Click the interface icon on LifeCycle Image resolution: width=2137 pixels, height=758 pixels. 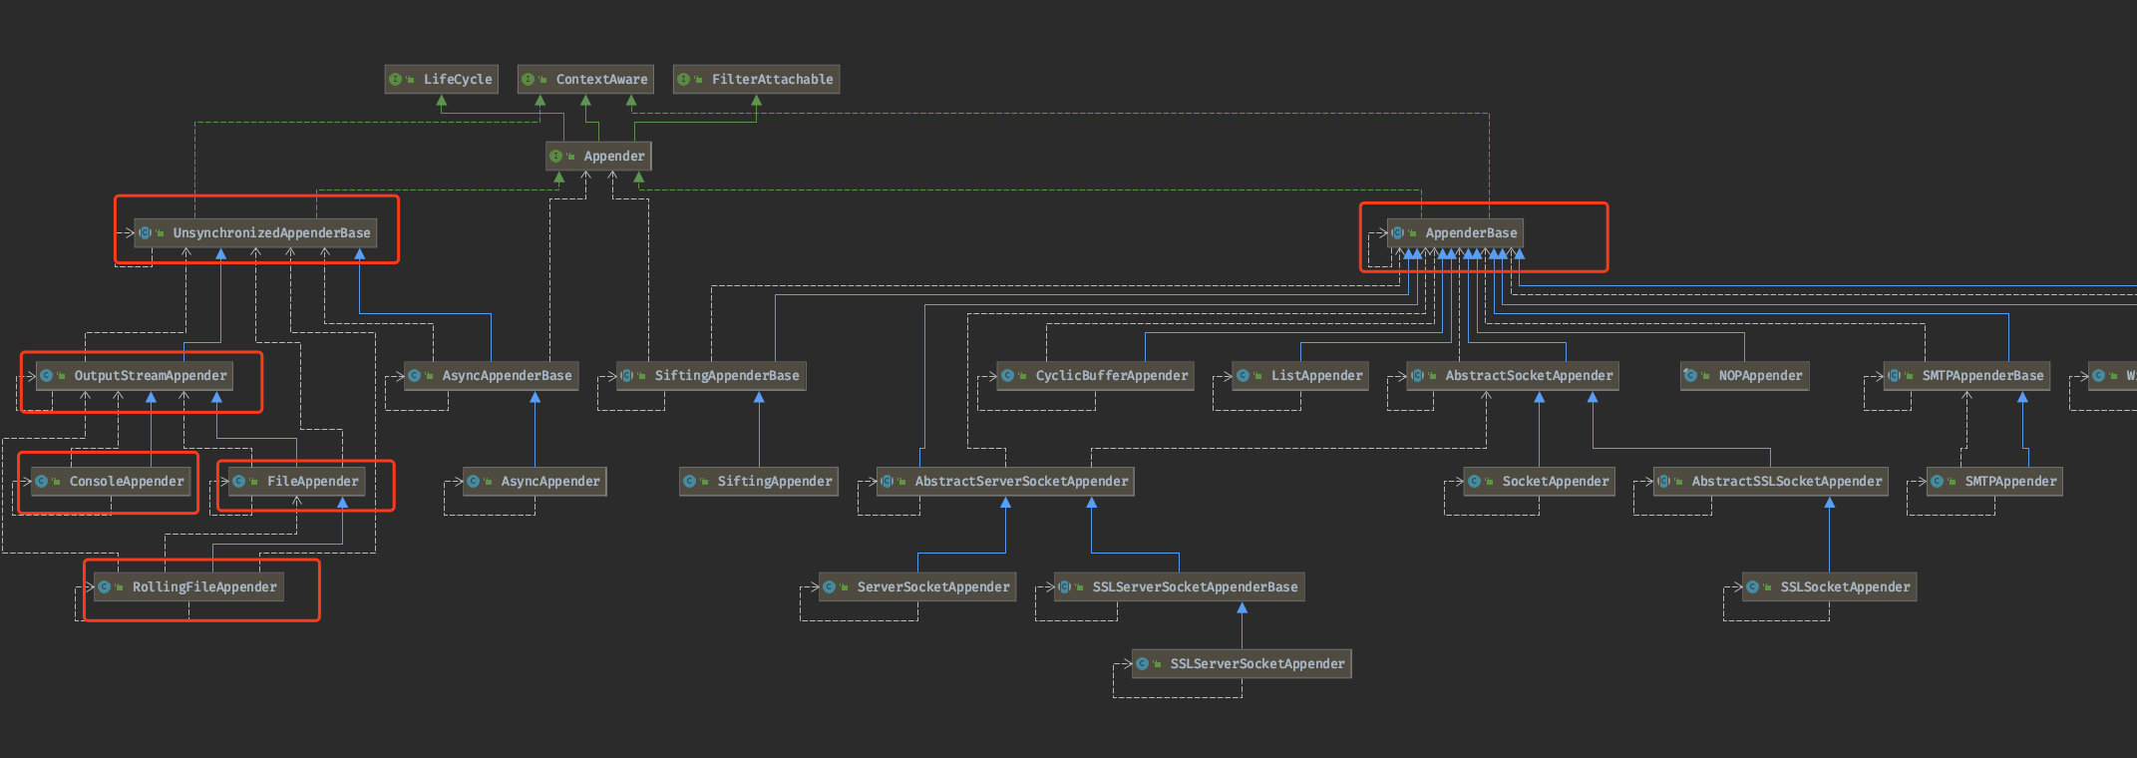(396, 80)
